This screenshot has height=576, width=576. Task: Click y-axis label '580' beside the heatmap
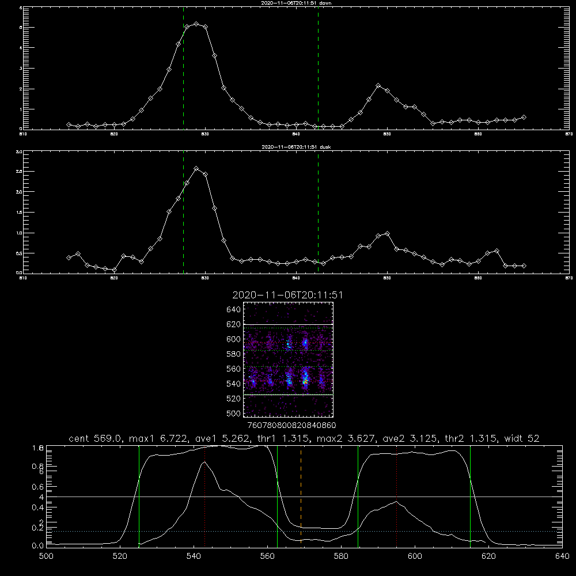(234, 354)
